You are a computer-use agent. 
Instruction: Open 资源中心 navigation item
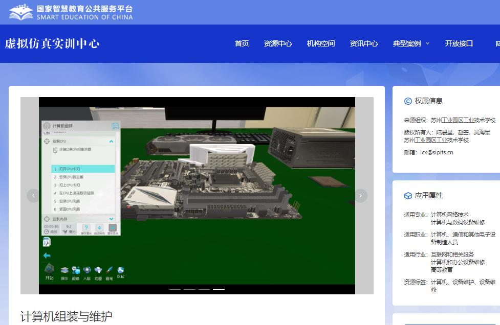tap(278, 43)
